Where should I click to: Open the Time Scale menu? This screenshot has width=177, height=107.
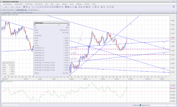(38, 4)
